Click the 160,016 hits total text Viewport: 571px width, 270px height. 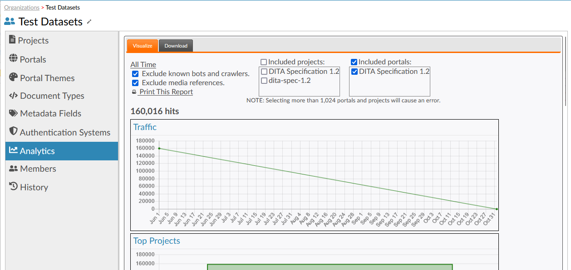(x=155, y=111)
